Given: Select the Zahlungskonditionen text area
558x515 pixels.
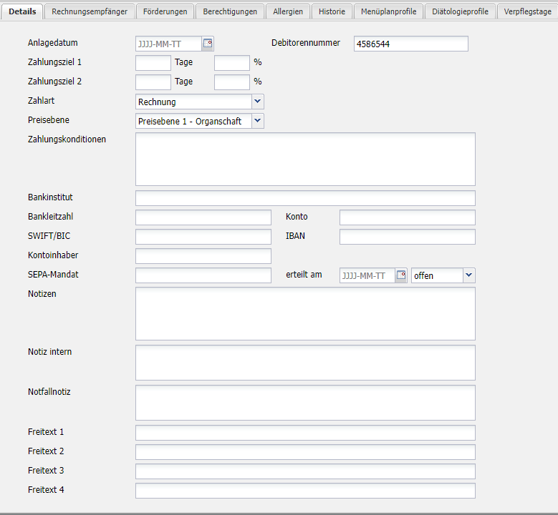Looking at the screenshot, I should (305, 159).
